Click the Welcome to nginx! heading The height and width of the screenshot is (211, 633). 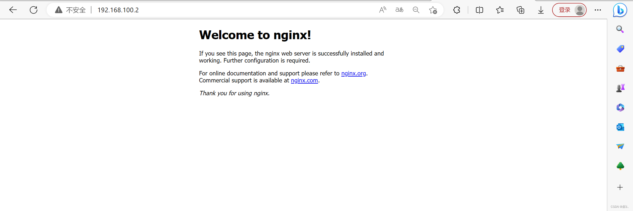(x=255, y=35)
